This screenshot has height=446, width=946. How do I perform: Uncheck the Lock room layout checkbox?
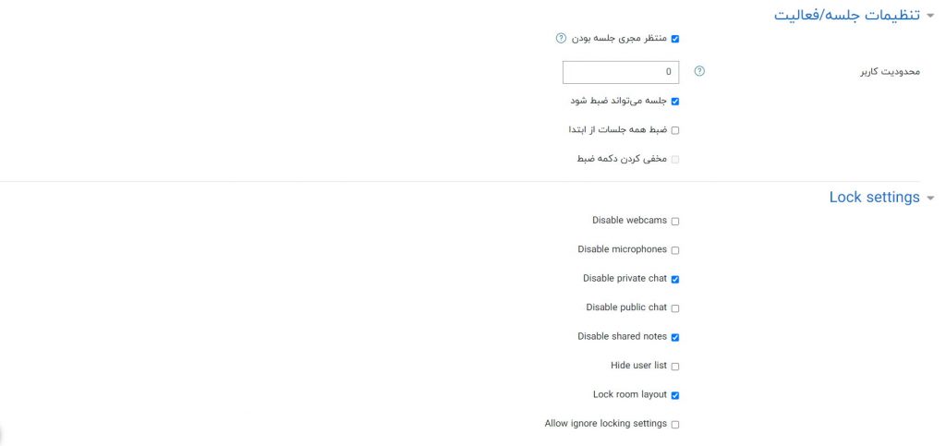tap(675, 395)
